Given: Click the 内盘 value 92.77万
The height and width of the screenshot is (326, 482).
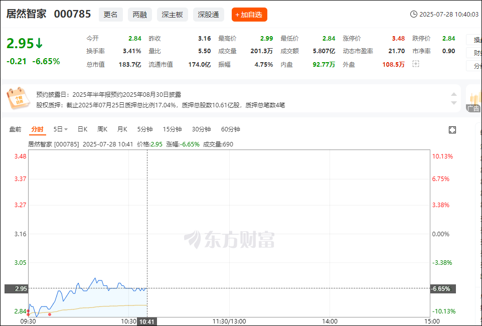Looking at the screenshot, I should pyautogui.click(x=324, y=65).
